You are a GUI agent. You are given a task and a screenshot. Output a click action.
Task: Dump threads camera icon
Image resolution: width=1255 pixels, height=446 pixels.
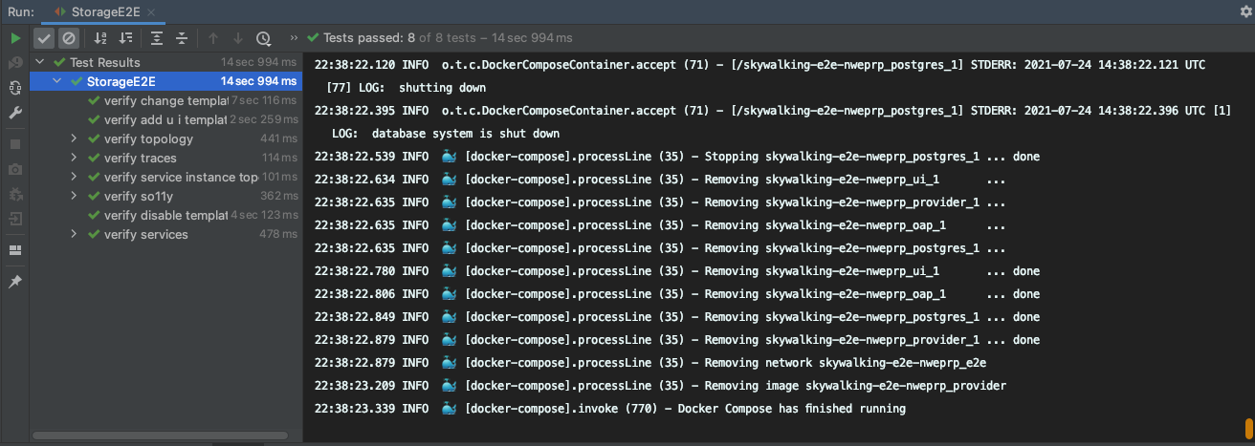pos(15,169)
